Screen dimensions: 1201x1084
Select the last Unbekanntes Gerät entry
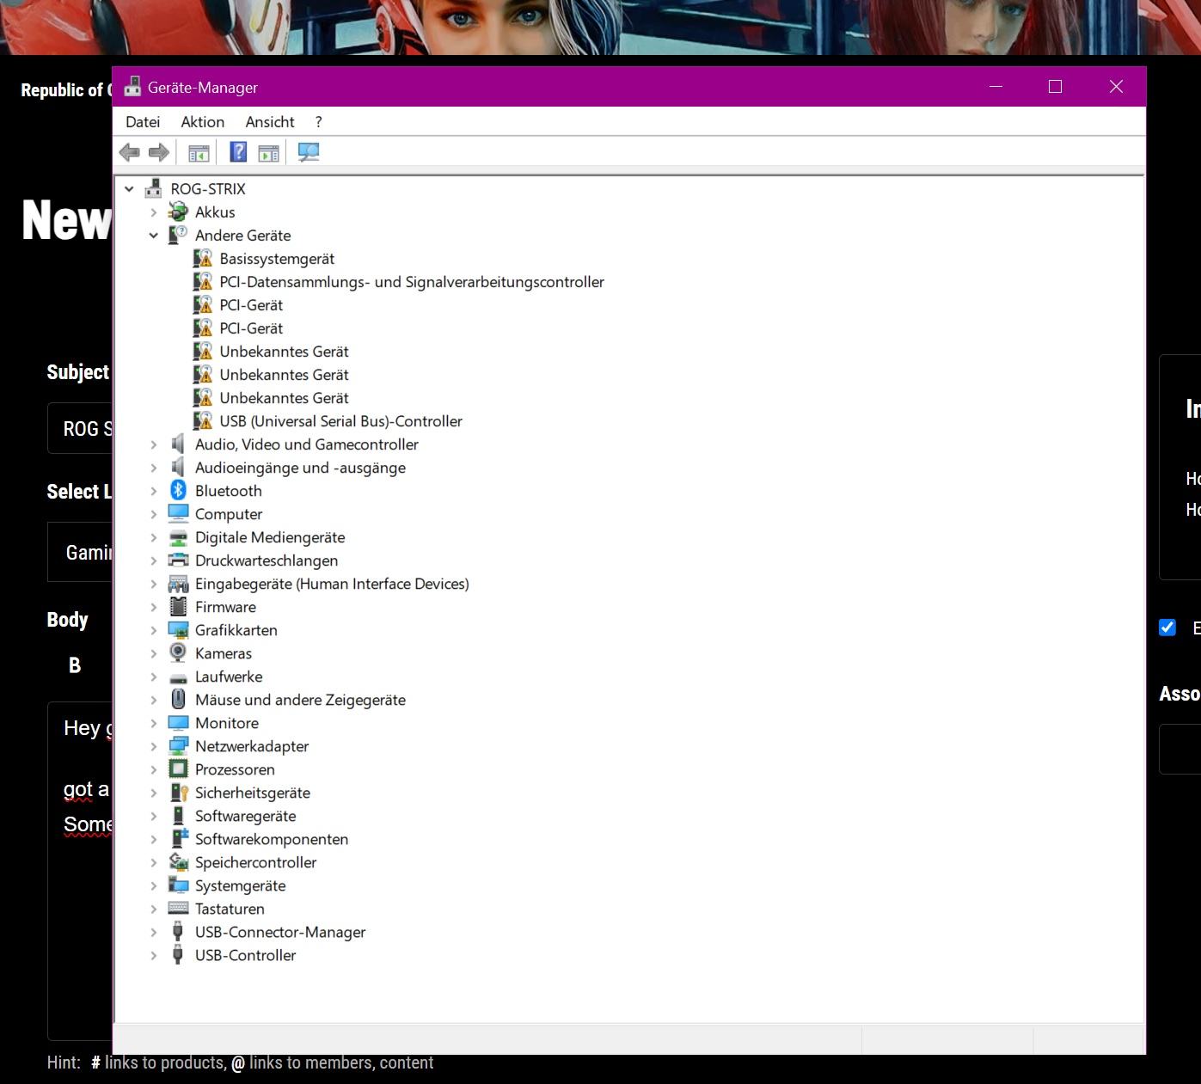click(284, 397)
